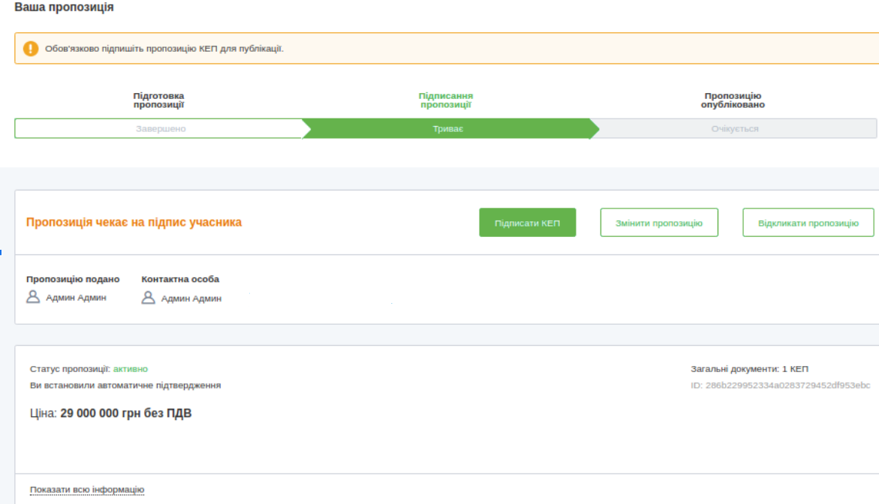
Task: Click the orange Пропозиція чекає на підпис heading
Action: tap(134, 223)
